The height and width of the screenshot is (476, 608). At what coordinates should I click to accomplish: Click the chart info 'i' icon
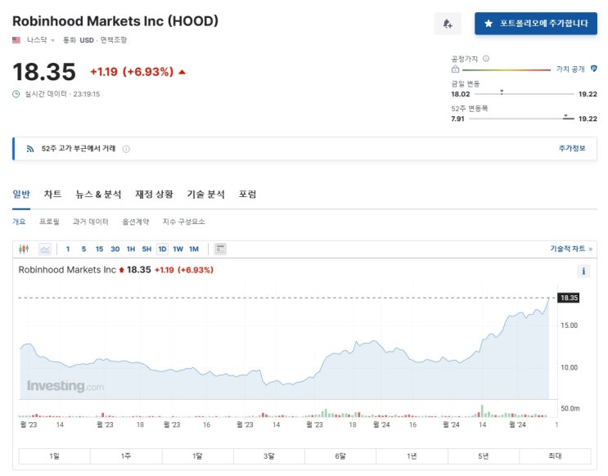pos(583,271)
